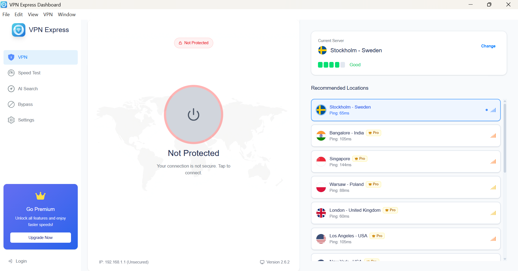Open AI Search from the sidebar
Screen dimensions: 518x271
tap(11, 89)
